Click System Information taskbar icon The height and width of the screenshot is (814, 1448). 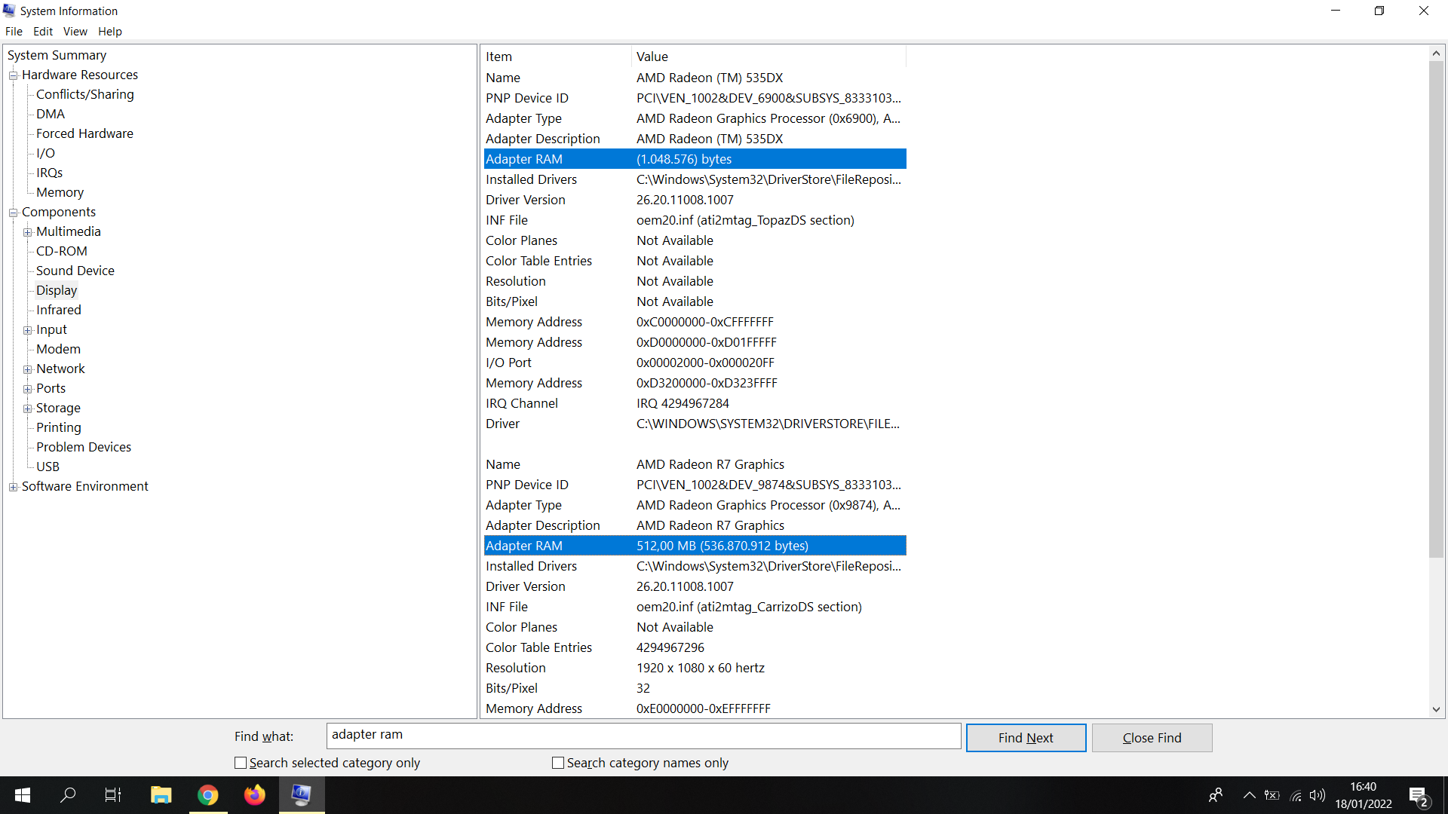(302, 795)
